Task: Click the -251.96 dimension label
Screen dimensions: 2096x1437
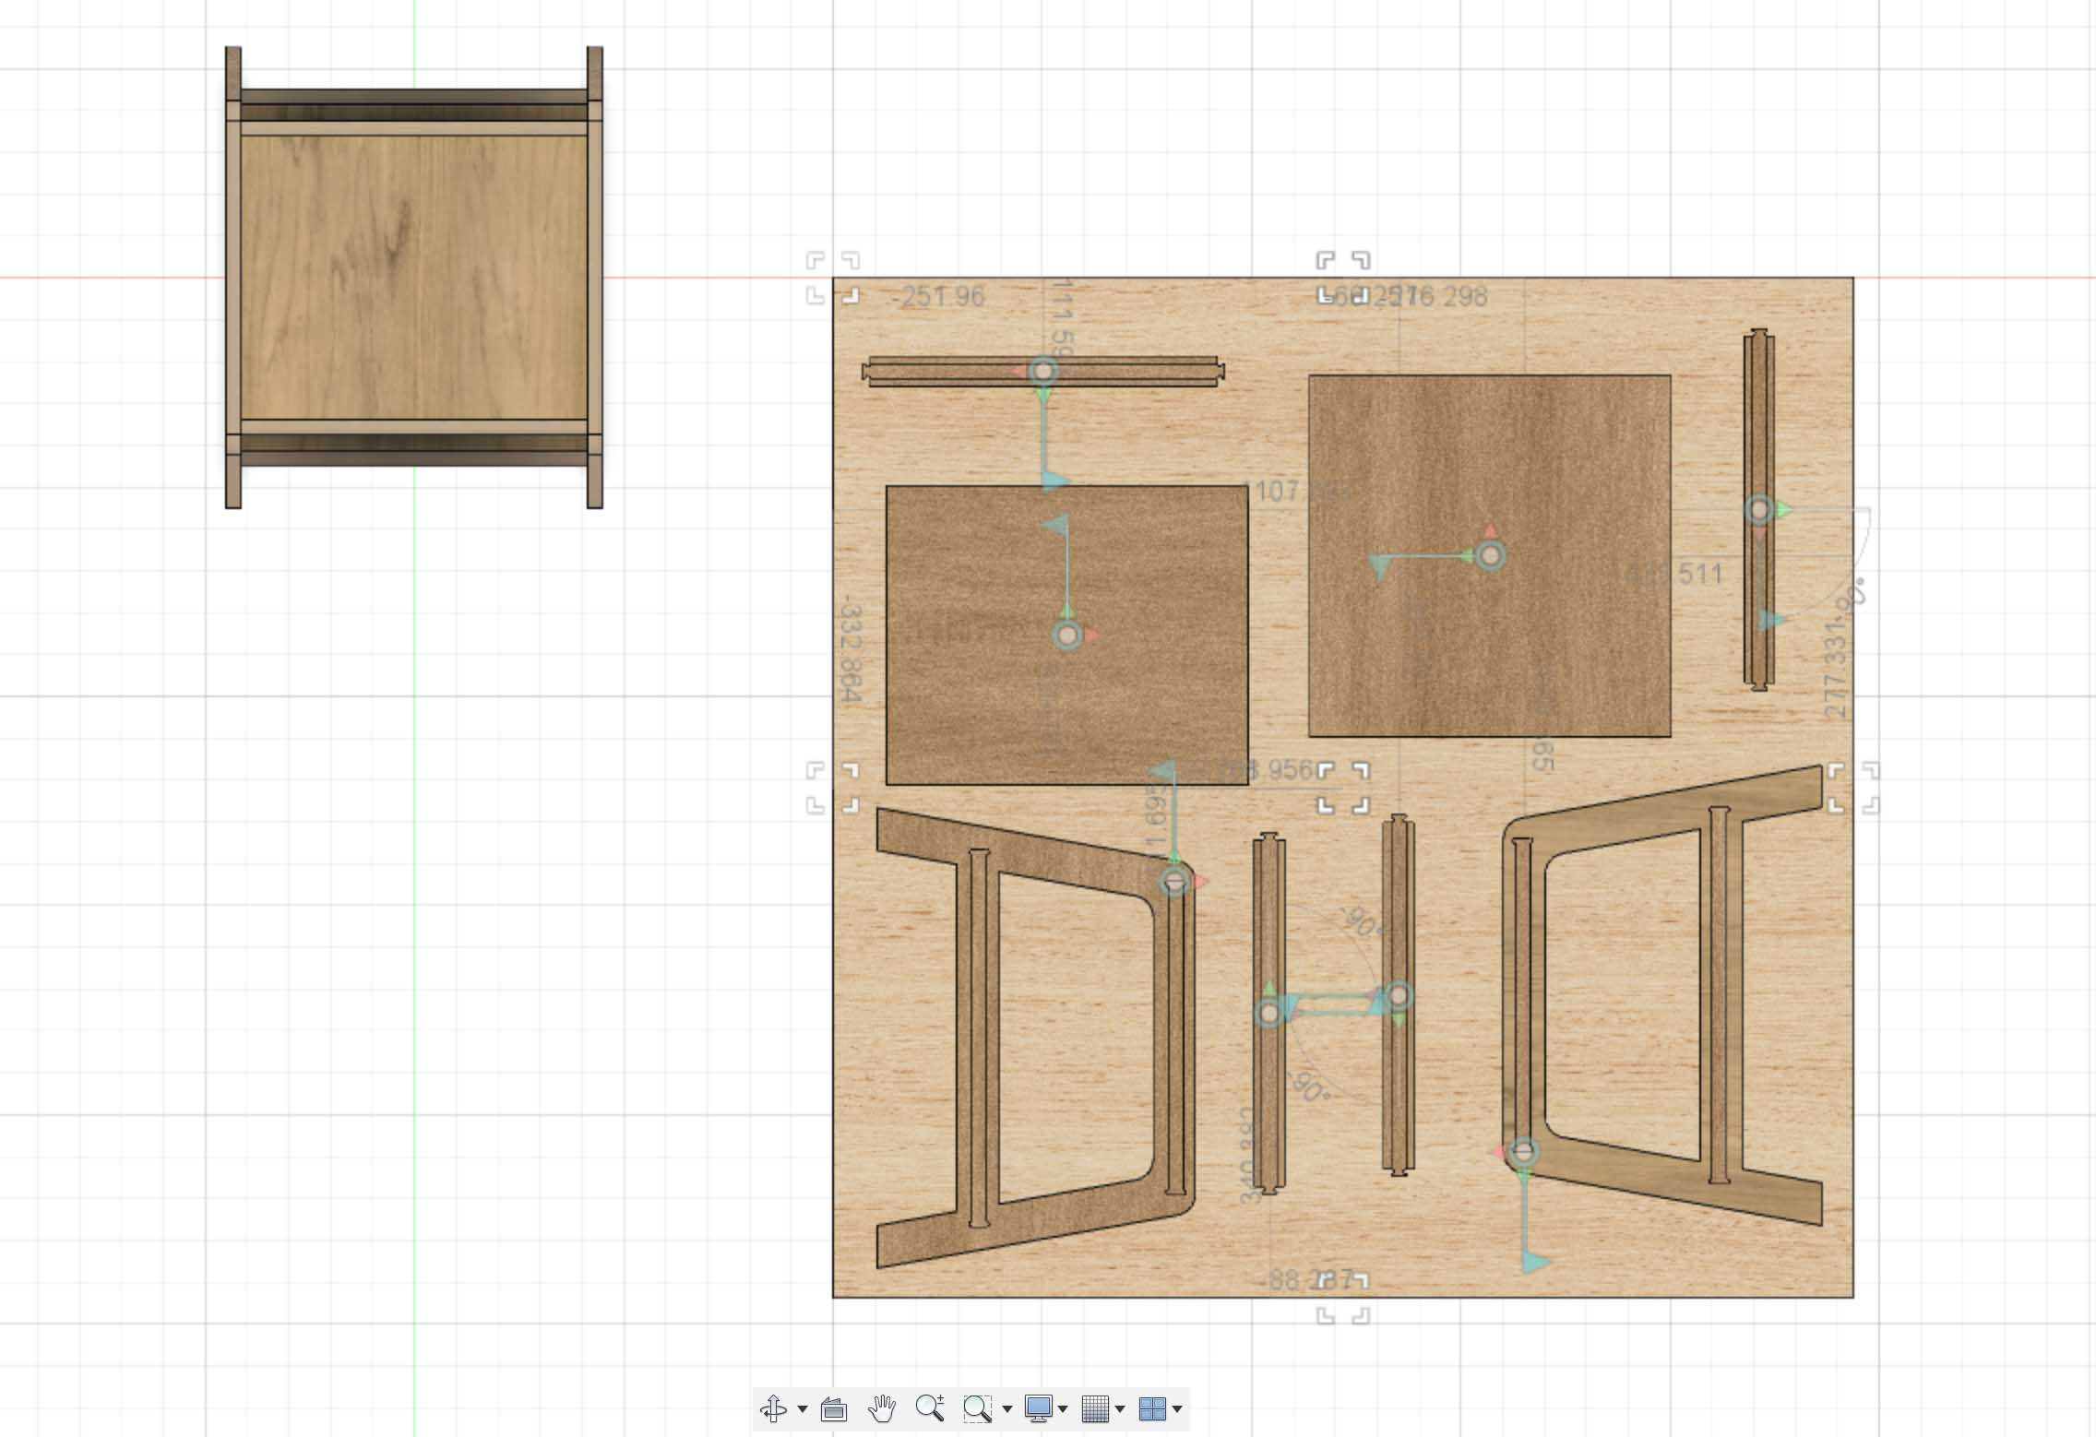Action: (x=939, y=297)
